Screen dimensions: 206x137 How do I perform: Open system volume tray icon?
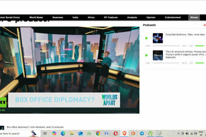point(196,133)
